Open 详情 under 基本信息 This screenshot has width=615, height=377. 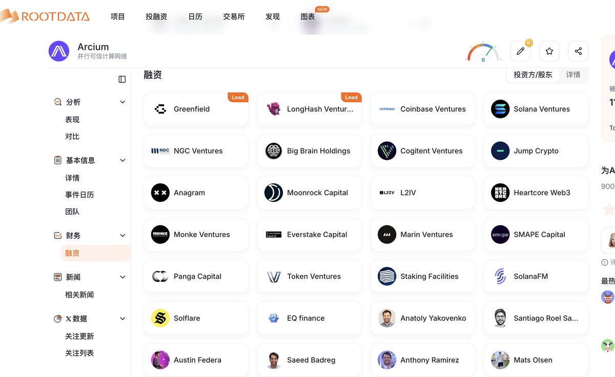pos(72,178)
